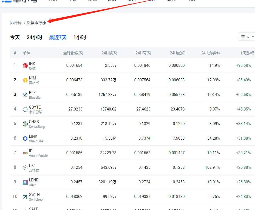Click the IPL VouchForMe logo icon
Screen dimensions: 255x210
25,153
